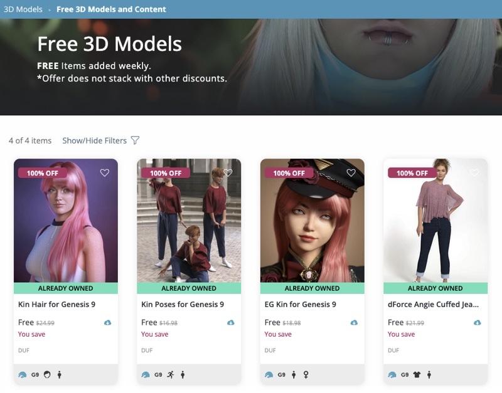The height and width of the screenshot is (393, 502).
Task: Click 'You save' text under EG Kin
Action: click(278, 334)
